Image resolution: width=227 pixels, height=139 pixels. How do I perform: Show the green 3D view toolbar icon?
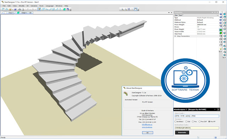coord(65,9)
